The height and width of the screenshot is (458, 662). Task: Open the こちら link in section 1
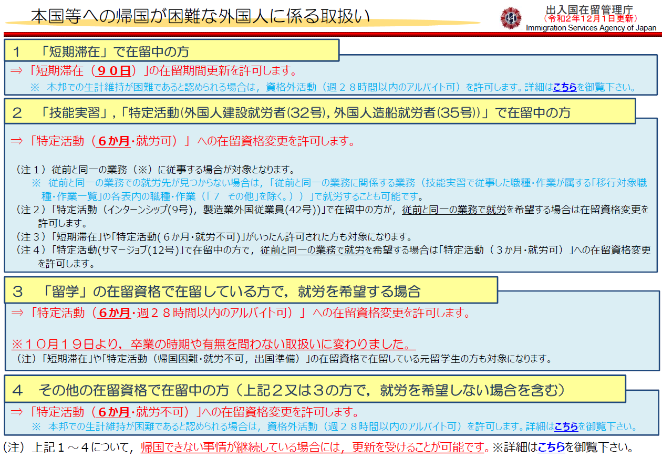coord(565,87)
